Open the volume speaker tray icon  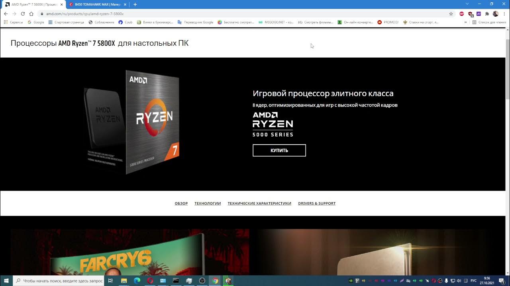click(459, 280)
